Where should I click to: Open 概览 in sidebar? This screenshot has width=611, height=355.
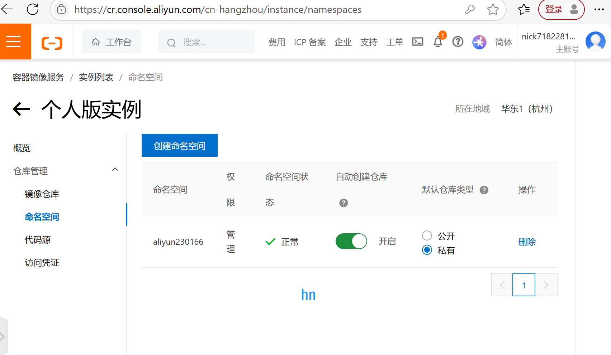tap(22, 148)
